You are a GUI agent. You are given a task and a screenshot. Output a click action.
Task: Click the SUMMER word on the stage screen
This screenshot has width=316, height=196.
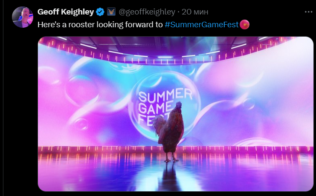pos(165,95)
